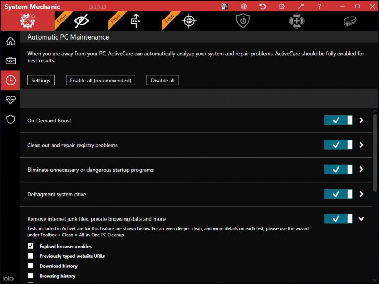Click the version number 19.1.0.13
Image resolution: width=379 pixels, height=284 pixels.
coord(97,7)
